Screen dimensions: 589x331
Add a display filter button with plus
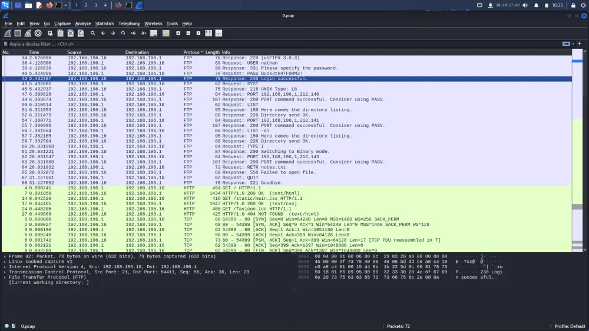click(x=580, y=44)
